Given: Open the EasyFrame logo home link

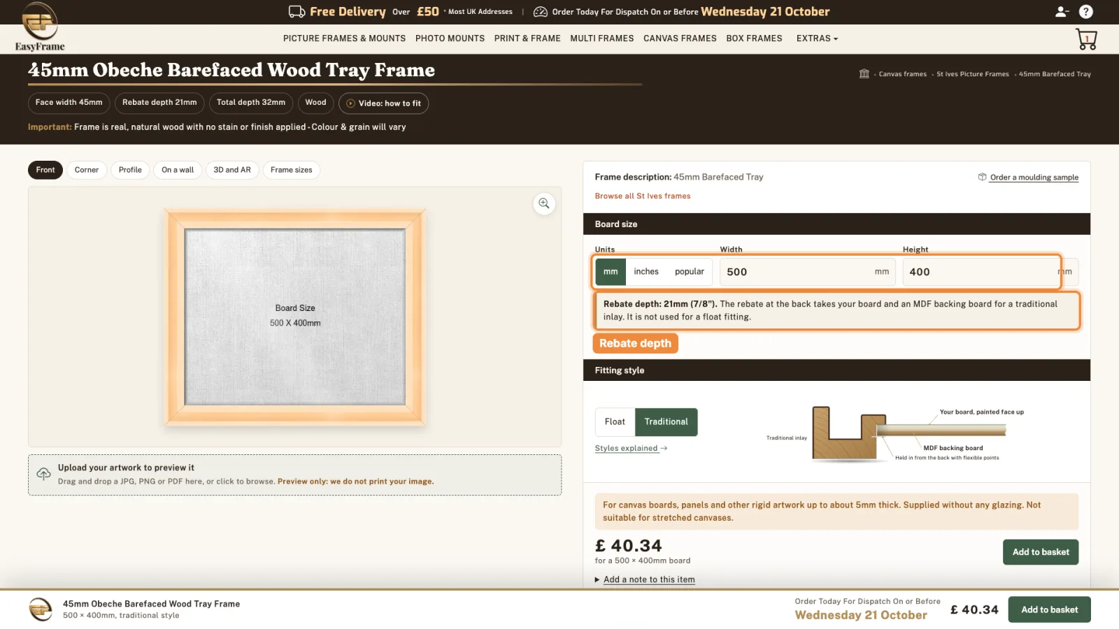Looking at the screenshot, I should click(x=40, y=27).
